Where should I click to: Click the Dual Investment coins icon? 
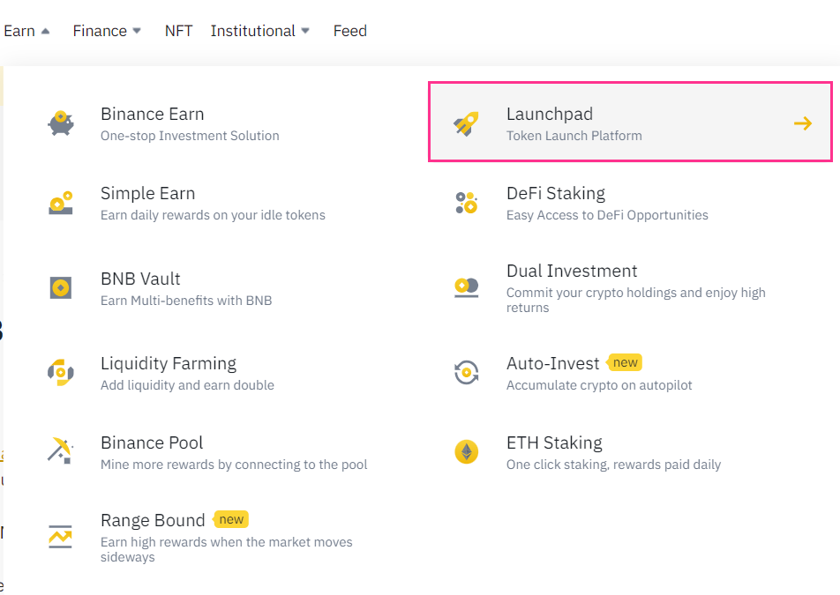(466, 286)
